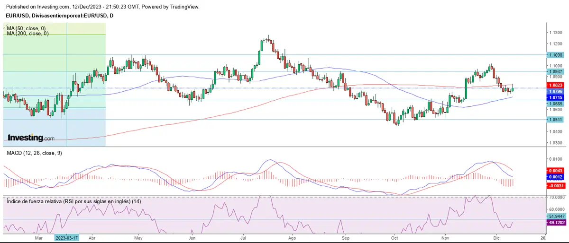Select the MA (50, close, 0) indicator label
Viewport: 569px width, 243px height.
(x=28, y=28)
